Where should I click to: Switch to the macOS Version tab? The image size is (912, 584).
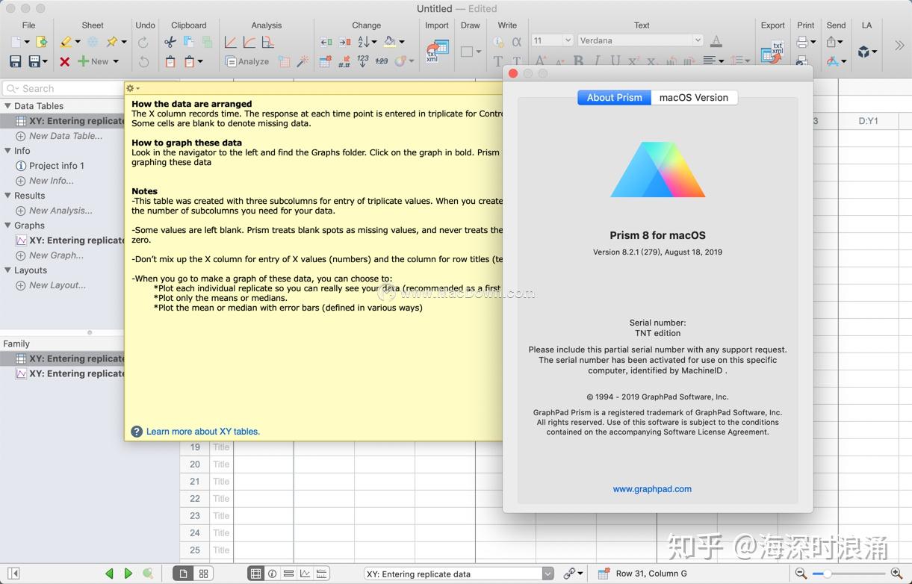pos(693,97)
